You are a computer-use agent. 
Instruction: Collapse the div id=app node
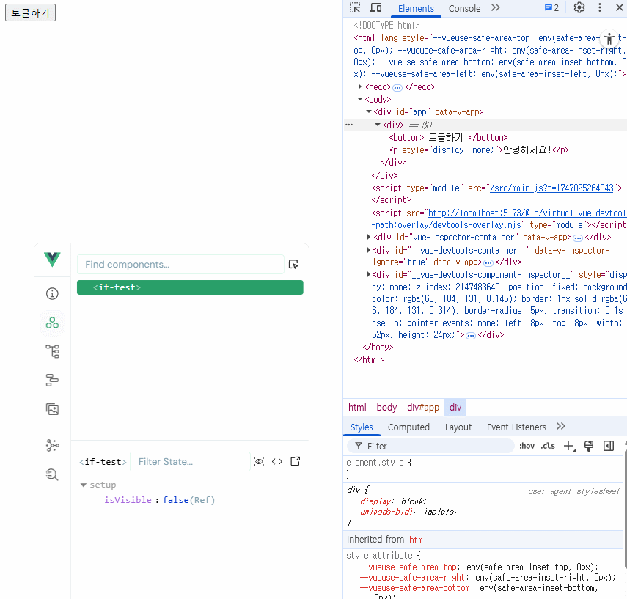click(x=369, y=111)
